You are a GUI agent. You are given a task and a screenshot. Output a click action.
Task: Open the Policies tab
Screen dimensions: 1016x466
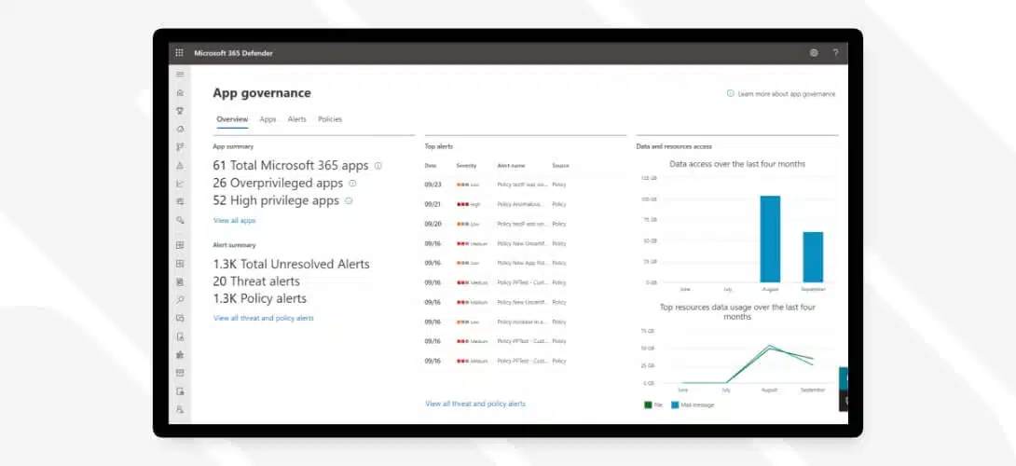[x=330, y=119]
